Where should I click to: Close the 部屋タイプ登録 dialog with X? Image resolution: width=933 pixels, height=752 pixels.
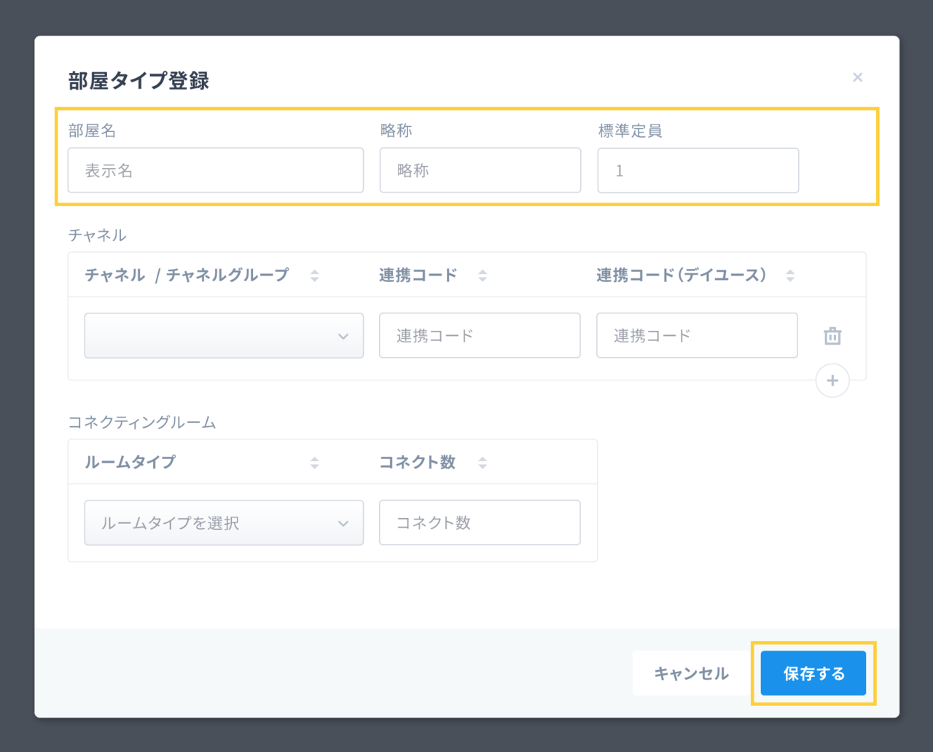pyautogui.click(x=857, y=77)
